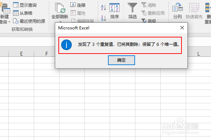
Task: Close the Microsoft Excel dialog
Action: coord(182,28)
